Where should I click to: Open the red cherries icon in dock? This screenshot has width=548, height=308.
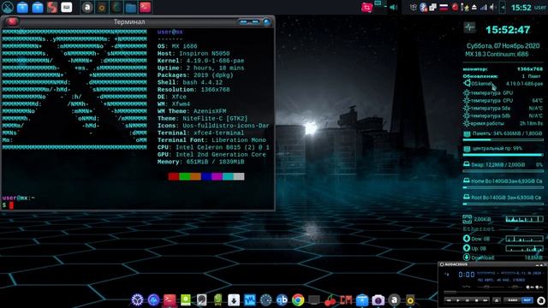(x=330, y=299)
